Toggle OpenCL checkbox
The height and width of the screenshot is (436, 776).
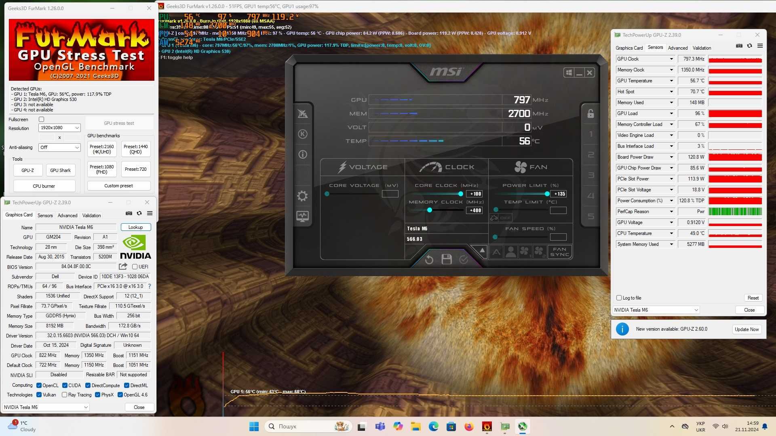pos(39,386)
